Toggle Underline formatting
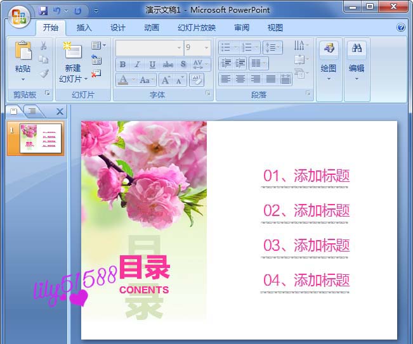Image resolution: width=413 pixels, height=344 pixels. pyautogui.click(x=152, y=64)
